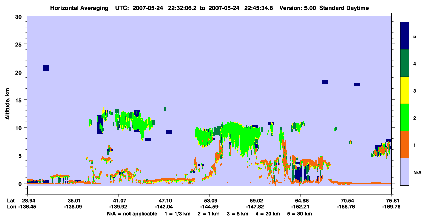
Task: Click '5 = 80 km' legend text
Action: pos(299,214)
